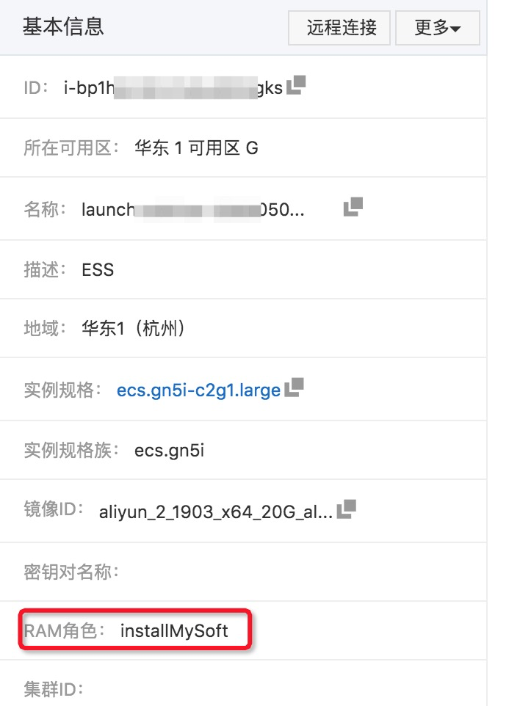The height and width of the screenshot is (706, 520).
Task: Click the 基本信息 panel title
Action: coord(63,26)
